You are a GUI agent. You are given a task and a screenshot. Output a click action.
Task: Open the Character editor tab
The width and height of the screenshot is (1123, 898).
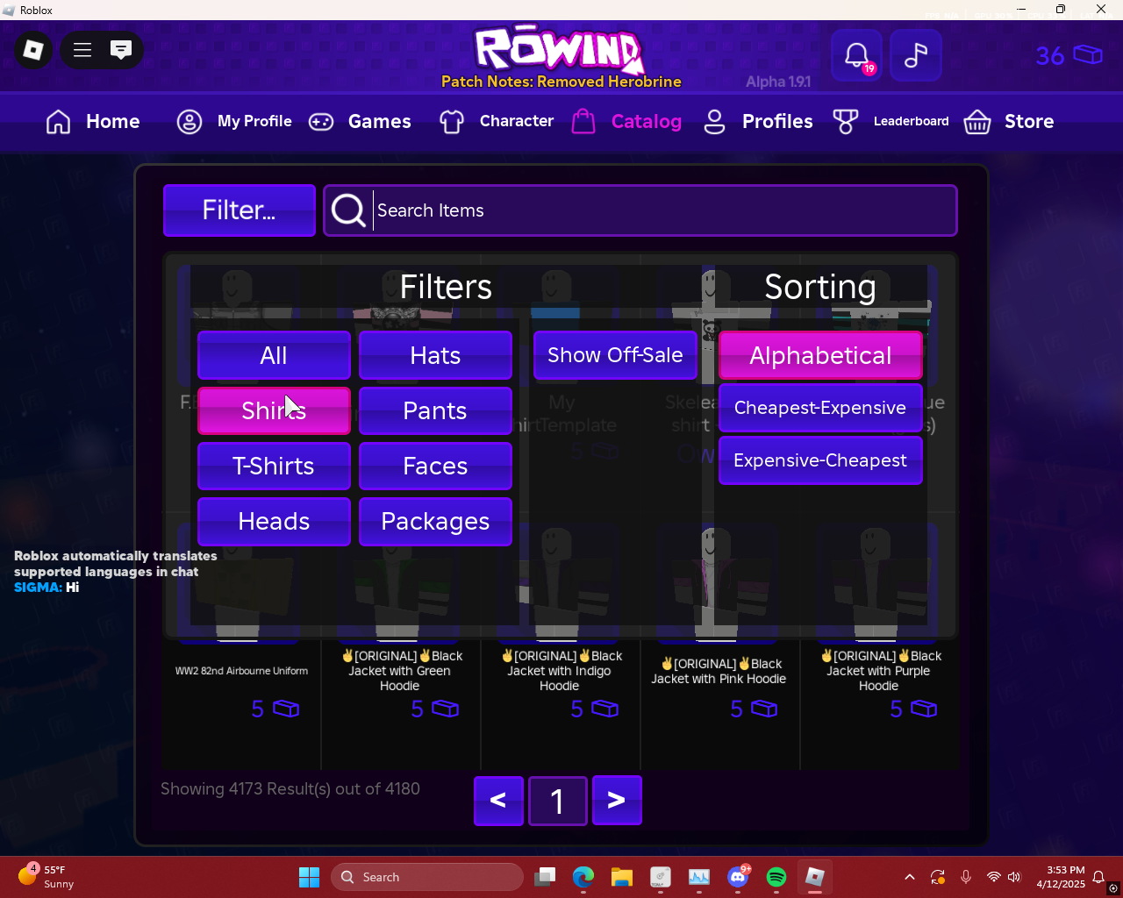[497, 121]
